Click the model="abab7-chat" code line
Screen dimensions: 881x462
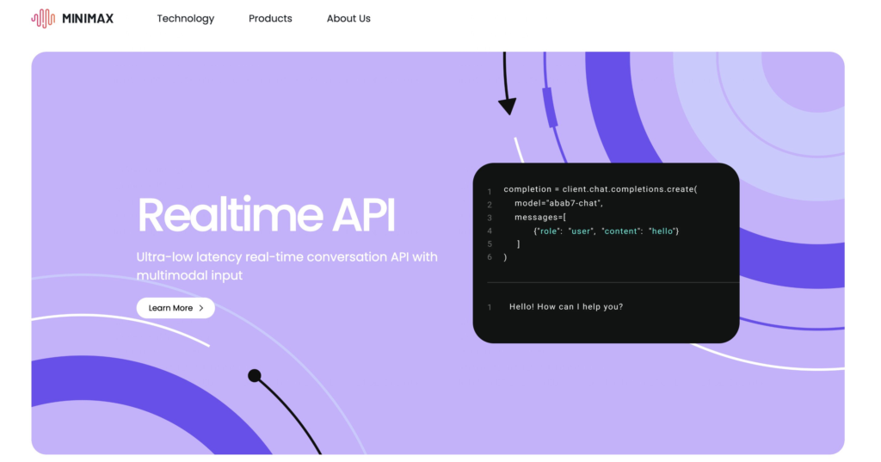tap(558, 203)
